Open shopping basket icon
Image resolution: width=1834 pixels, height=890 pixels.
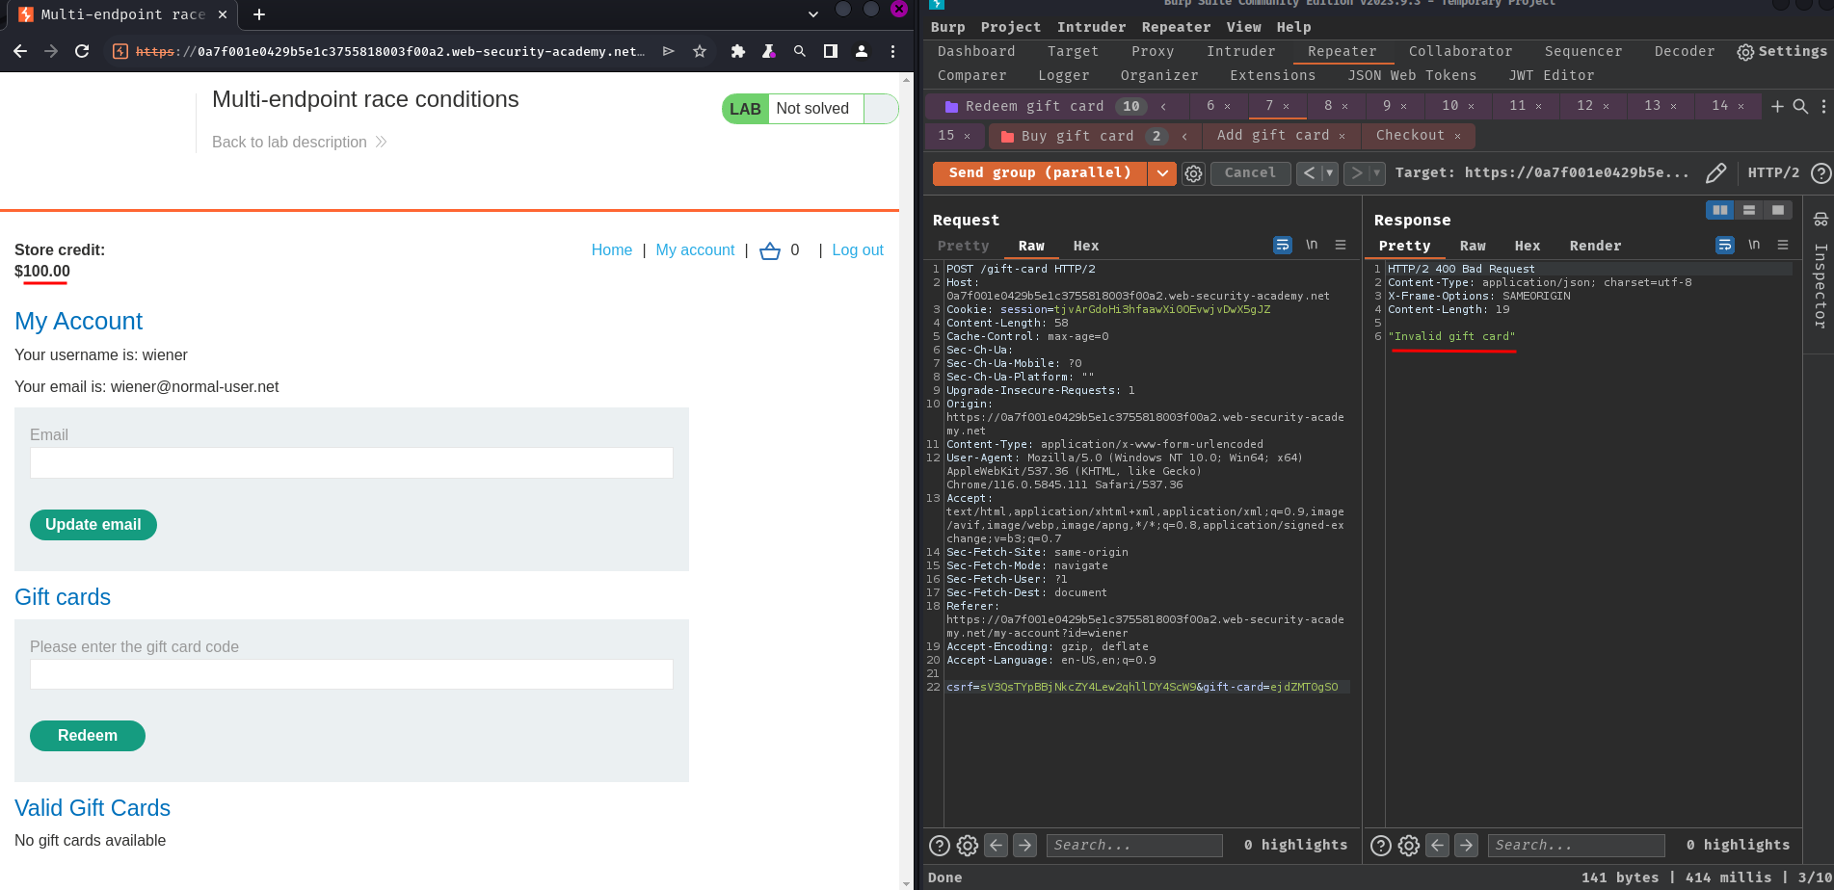coord(769,250)
